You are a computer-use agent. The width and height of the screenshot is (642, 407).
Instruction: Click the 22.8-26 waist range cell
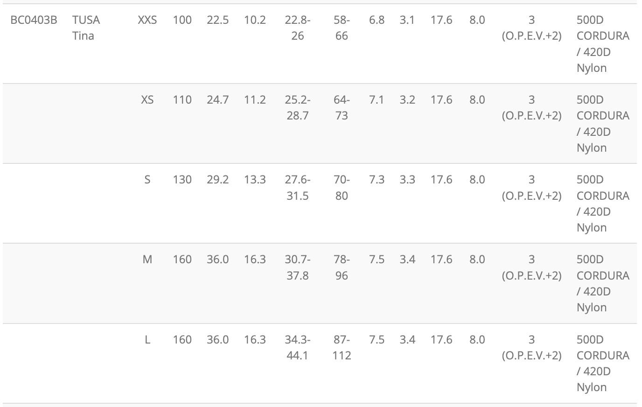[298, 28]
